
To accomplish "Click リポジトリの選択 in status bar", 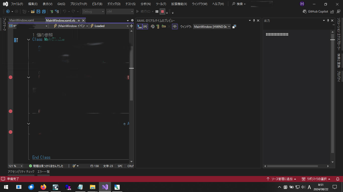I will point(316,179).
